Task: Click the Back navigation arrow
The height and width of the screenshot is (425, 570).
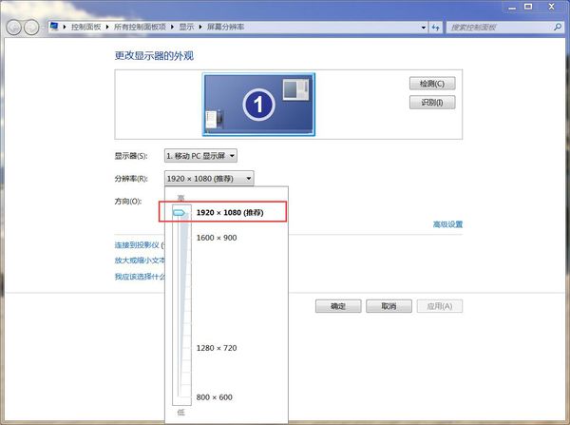Action: click(x=14, y=28)
